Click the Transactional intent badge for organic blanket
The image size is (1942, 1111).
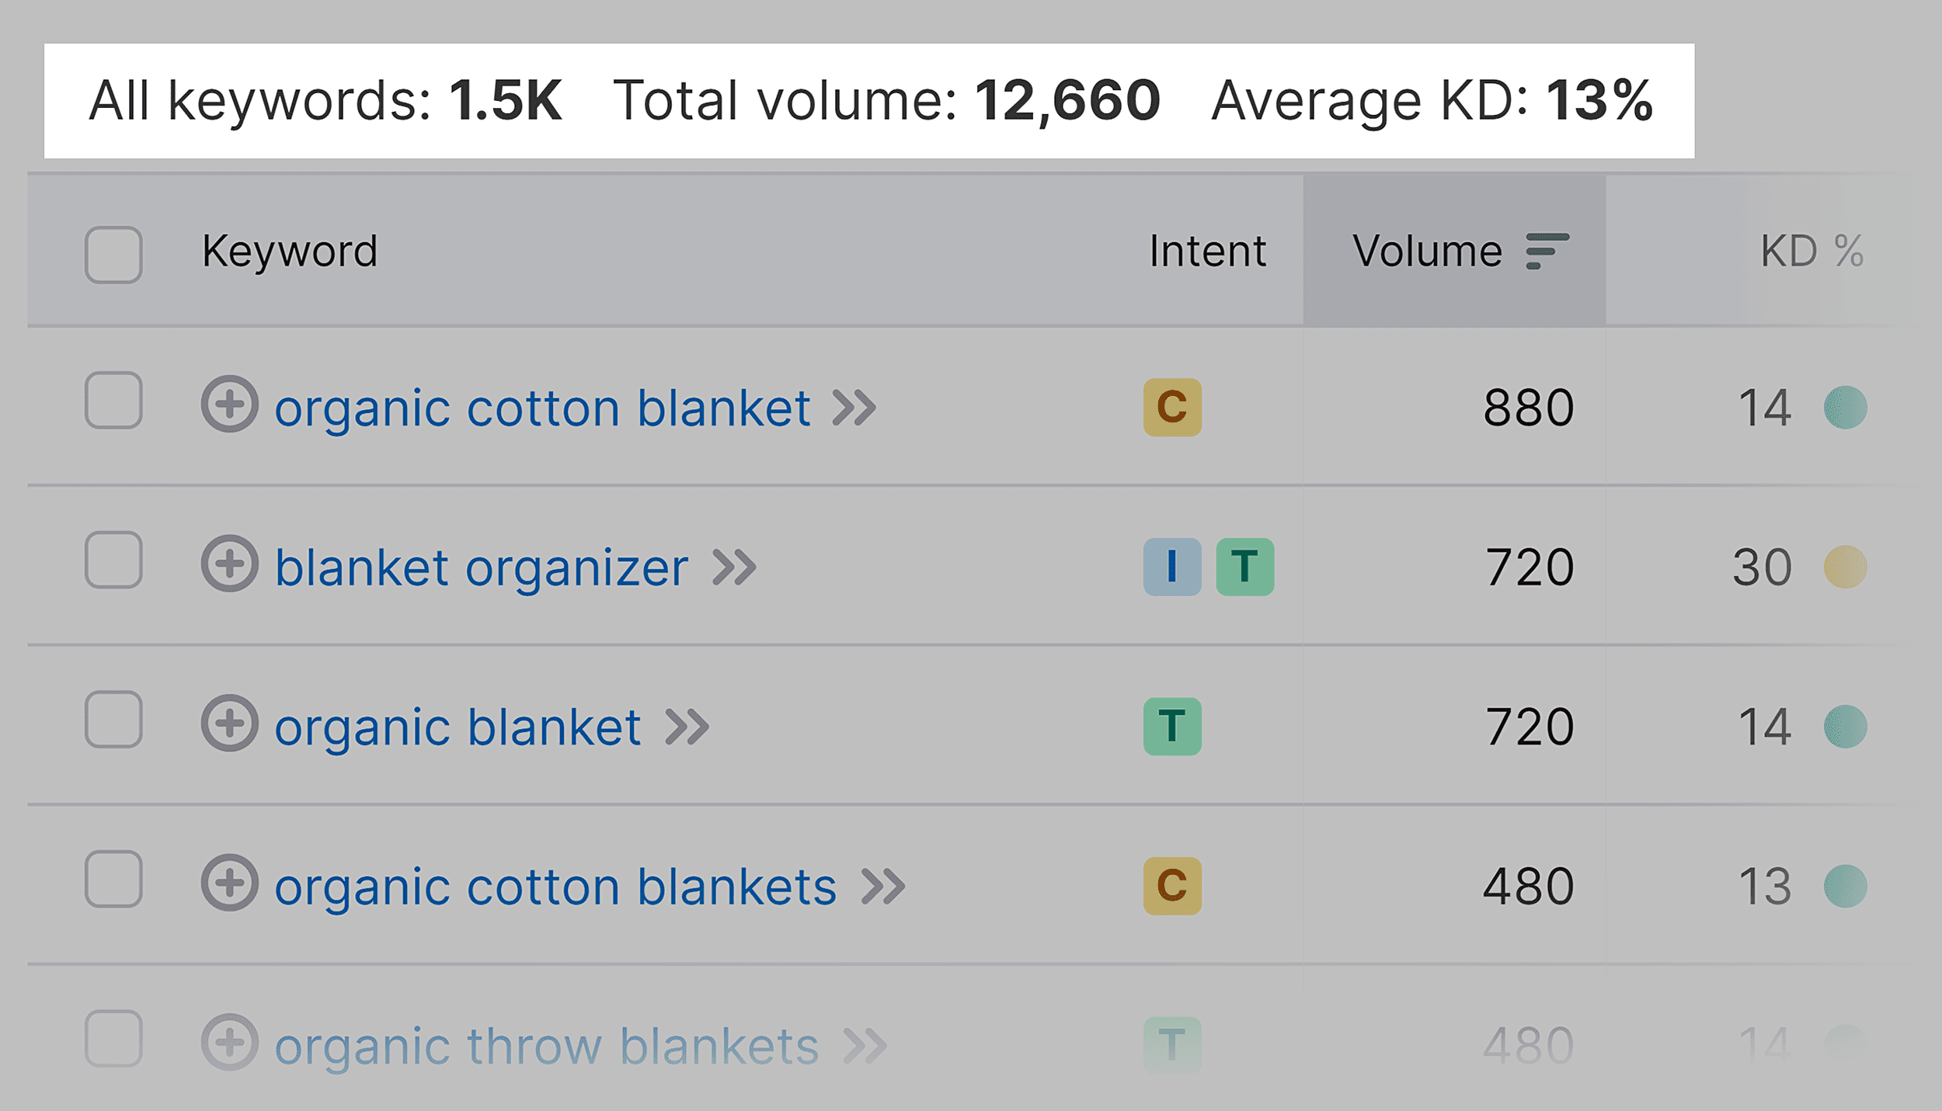[x=1173, y=725]
